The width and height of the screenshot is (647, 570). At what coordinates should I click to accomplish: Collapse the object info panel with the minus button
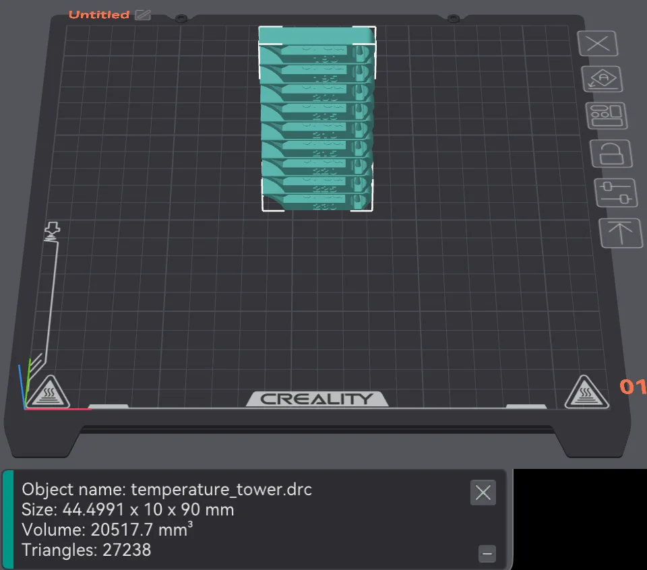point(487,554)
